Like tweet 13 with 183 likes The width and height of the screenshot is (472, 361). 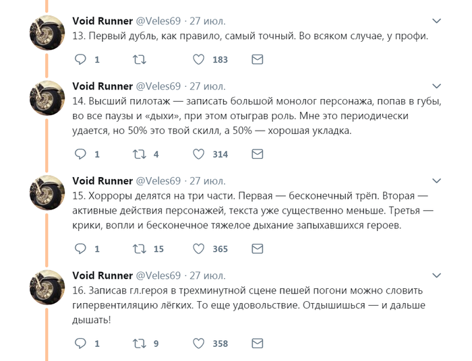point(199,60)
